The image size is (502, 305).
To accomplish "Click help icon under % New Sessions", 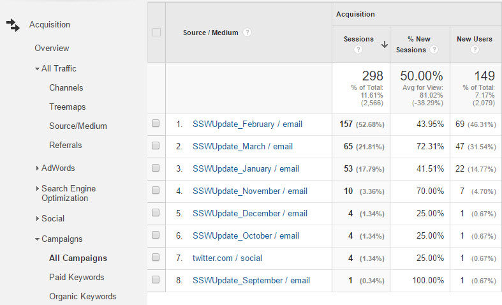I will click(434, 50).
